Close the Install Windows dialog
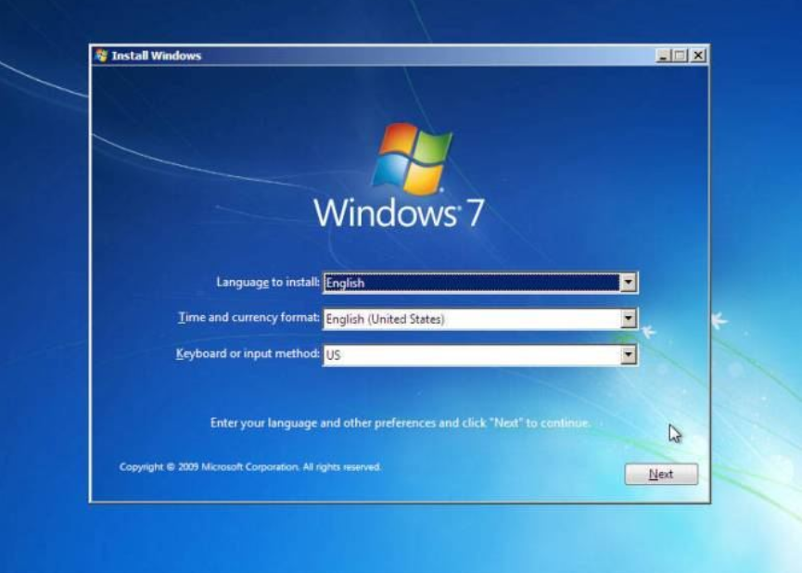The height and width of the screenshot is (573, 802). [697, 56]
